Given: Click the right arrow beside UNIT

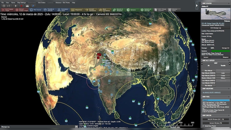Looking at the screenshot, I should [x=230, y=63].
